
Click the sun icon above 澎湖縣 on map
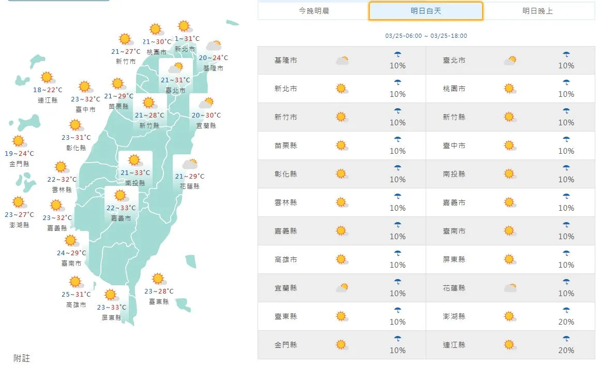pyautogui.click(x=19, y=202)
